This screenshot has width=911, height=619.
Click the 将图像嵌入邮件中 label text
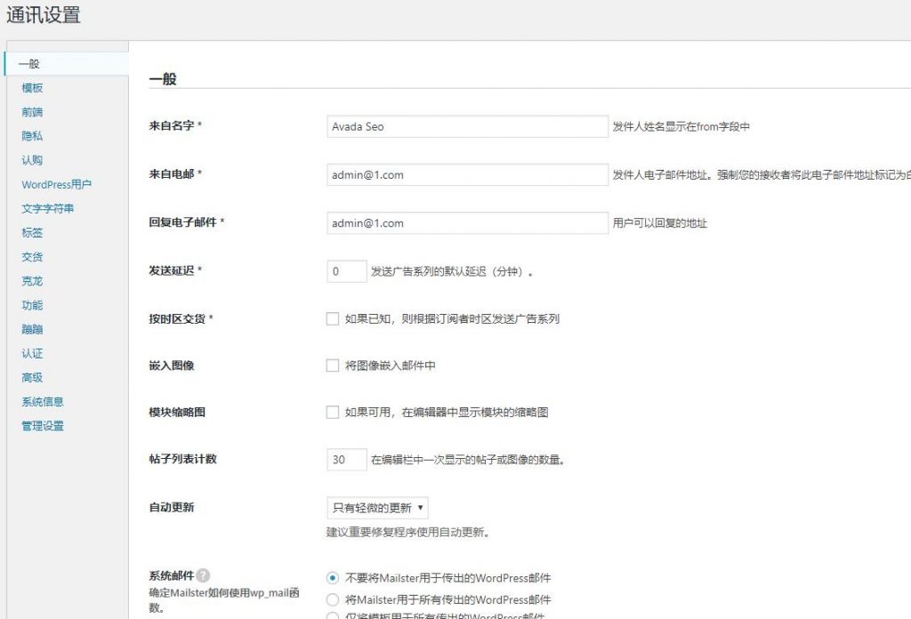click(390, 366)
